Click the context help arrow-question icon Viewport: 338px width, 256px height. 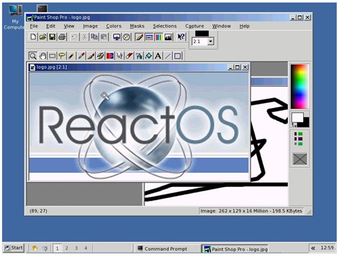(181, 37)
